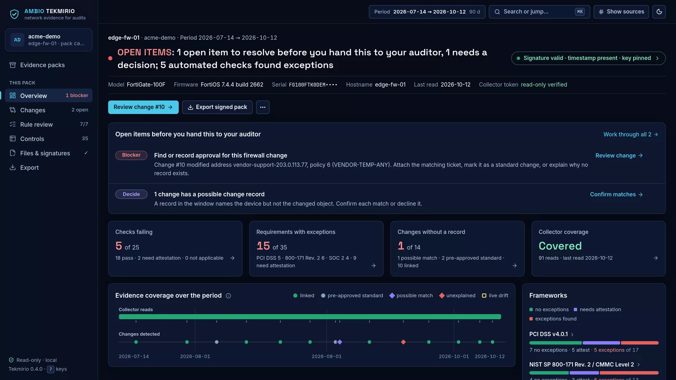
Task: Click the Show sources button
Action: 621,12
